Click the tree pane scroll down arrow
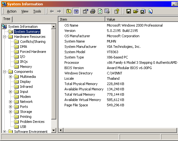Screen dimensions: 178x141 54,130
